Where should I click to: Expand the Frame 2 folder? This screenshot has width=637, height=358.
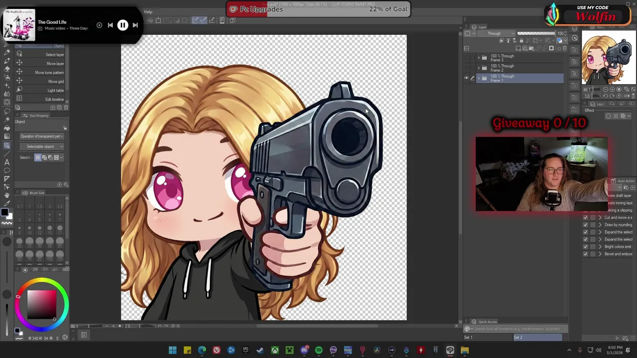(479, 68)
